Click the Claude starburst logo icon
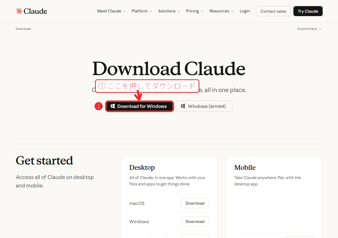Viewport: 338px width, 238px height. (x=19, y=11)
